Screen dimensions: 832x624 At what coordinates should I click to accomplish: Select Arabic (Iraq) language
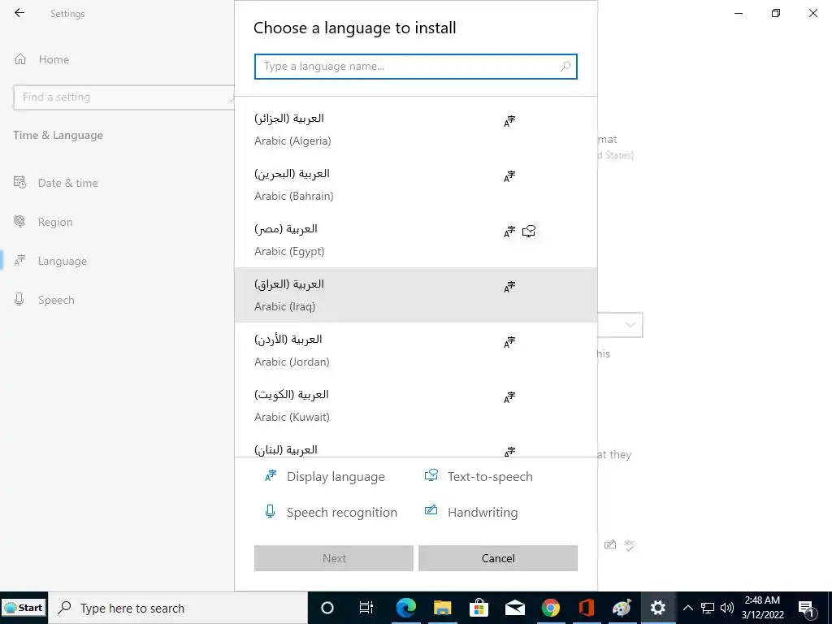(x=415, y=295)
